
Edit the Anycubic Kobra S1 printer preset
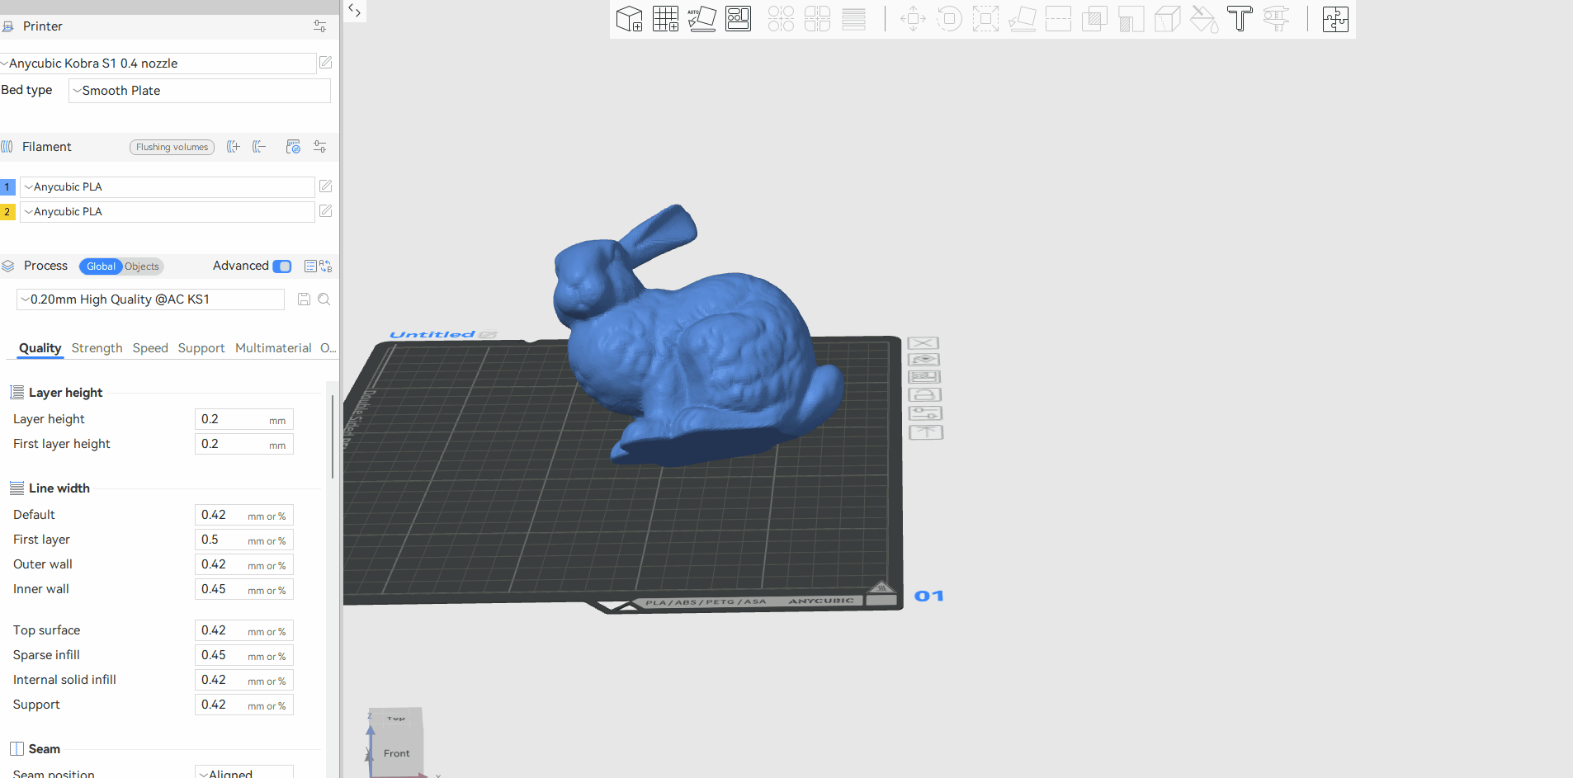point(326,63)
